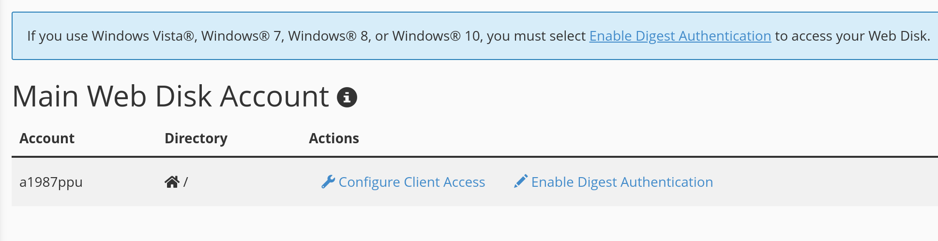938x241 pixels.
Task: Click the info icon beside Main Web Disk Account
Action: 347,97
